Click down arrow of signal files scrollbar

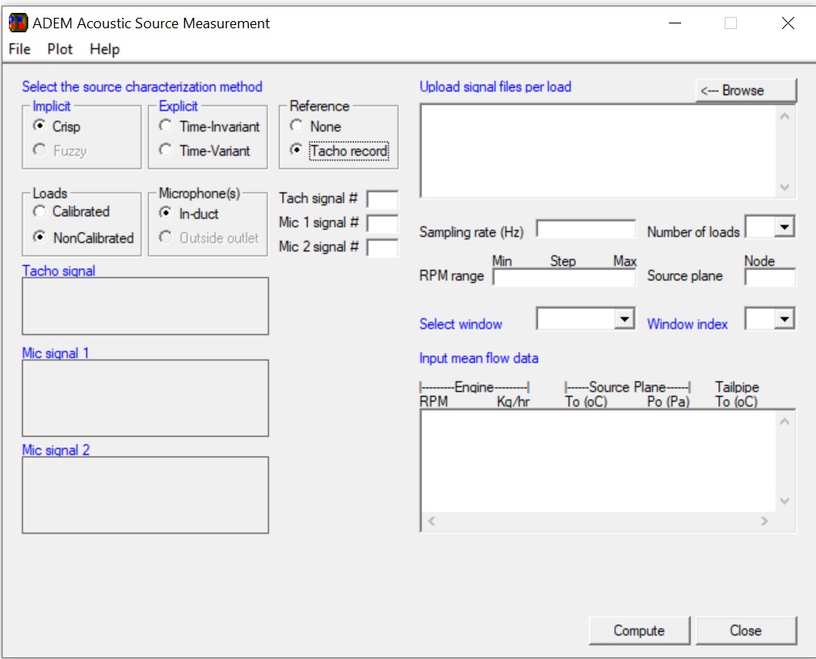[x=784, y=187]
